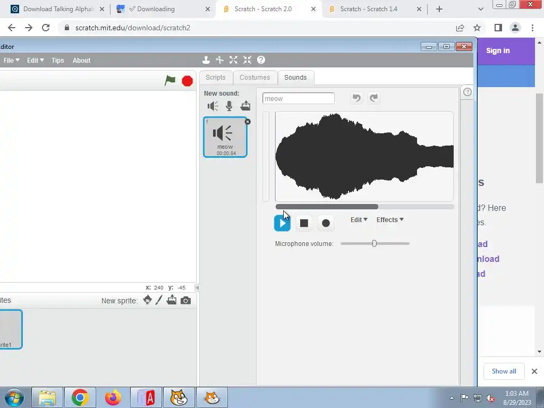This screenshot has height=408, width=544.
Task: Click the address bar URL
Action: [x=132, y=28]
